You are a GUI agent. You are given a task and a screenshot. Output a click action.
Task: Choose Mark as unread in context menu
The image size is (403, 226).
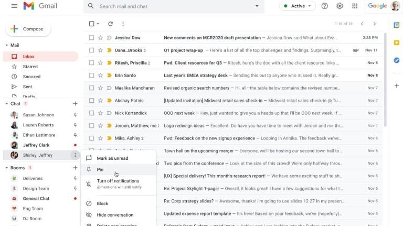(x=119, y=158)
